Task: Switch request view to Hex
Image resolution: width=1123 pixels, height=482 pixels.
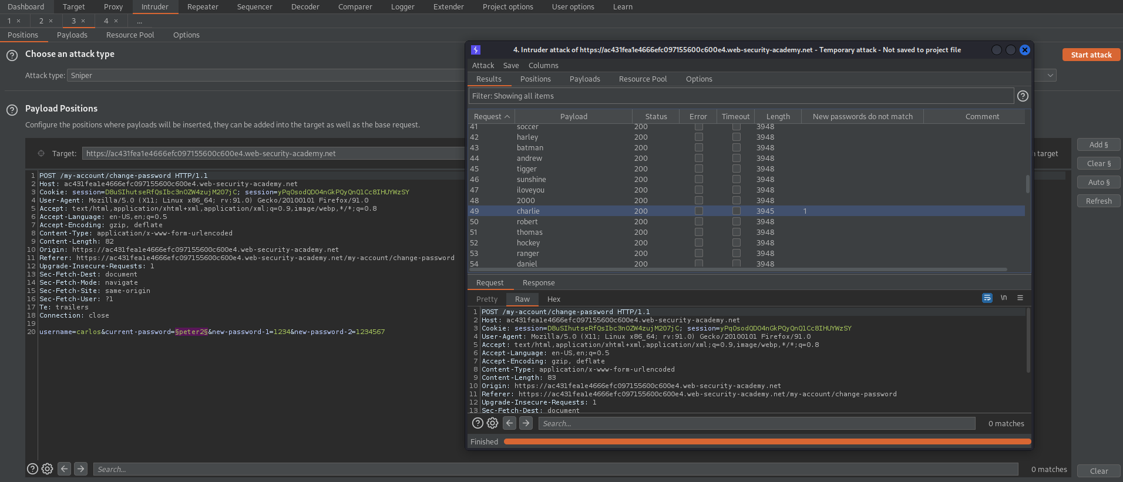Action: (x=554, y=299)
